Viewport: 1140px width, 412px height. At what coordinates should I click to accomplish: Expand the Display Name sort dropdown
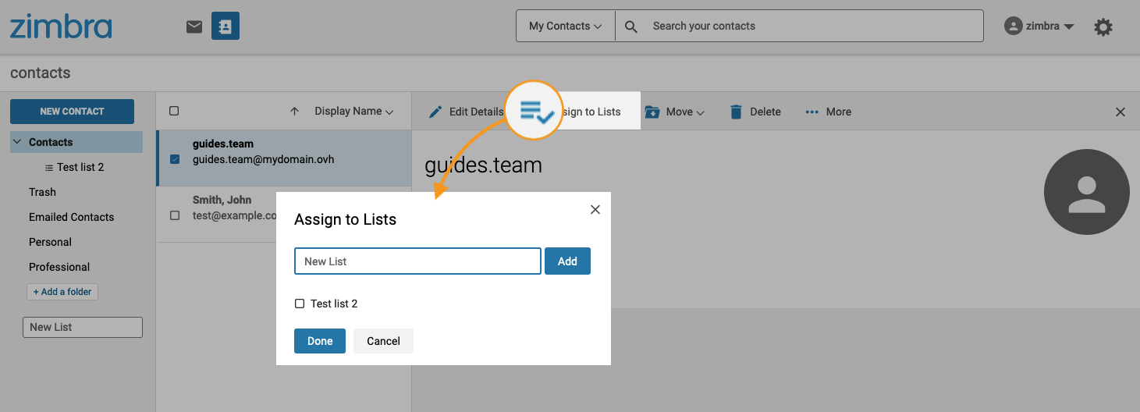(353, 112)
